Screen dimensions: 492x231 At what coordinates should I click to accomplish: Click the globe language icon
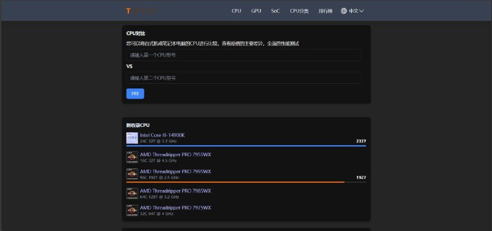coord(344,11)
